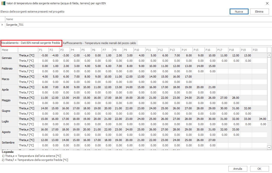Viewport: 272px width, 173px height.
Task: Click the Annulla button
Action: pyautogui.click(x=237, y=169)
